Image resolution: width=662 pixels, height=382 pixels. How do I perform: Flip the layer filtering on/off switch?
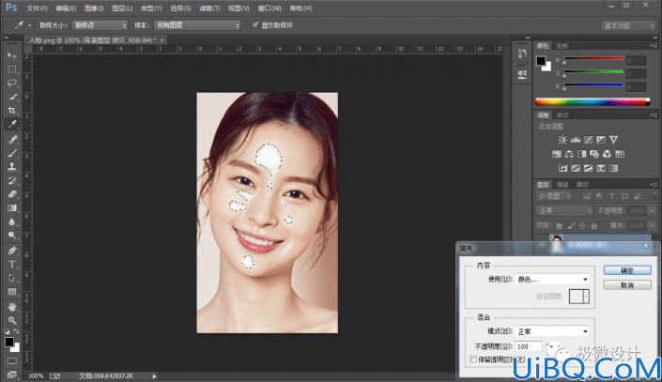pos(653,196)
